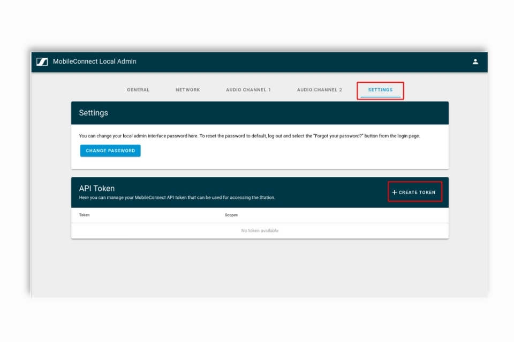514x342 pixels.
Task: Click the password reset instructions text
Action: (x=249, y=136)
